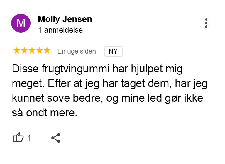Select the third rating star
The width and height of the screenshot is (225, 164).
click(32, 51)
